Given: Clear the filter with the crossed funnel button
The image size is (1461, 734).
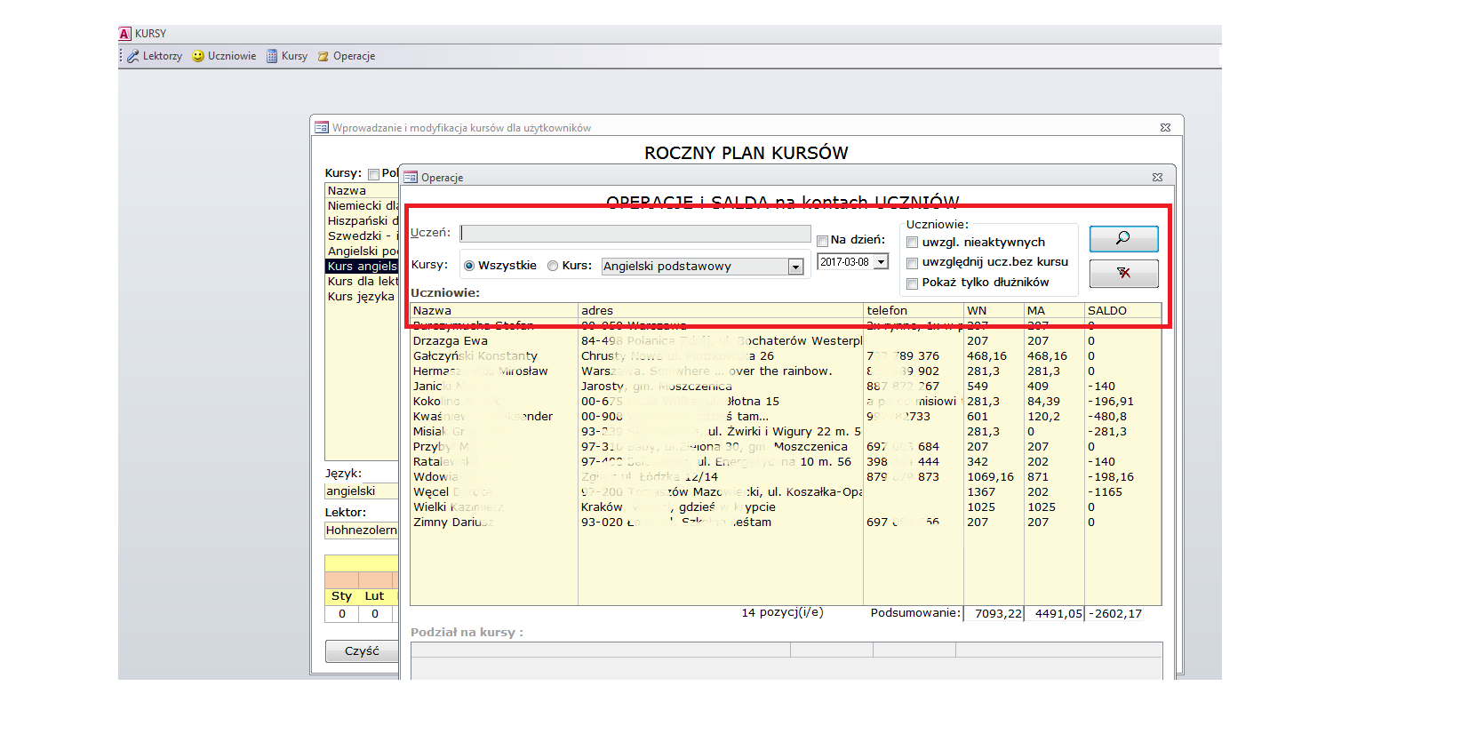Looking at the screenshot, I should pos(1123,273).
